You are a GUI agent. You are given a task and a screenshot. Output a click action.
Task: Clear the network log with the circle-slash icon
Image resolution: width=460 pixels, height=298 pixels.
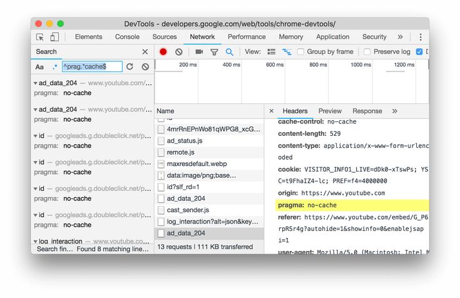coord(178,52)
